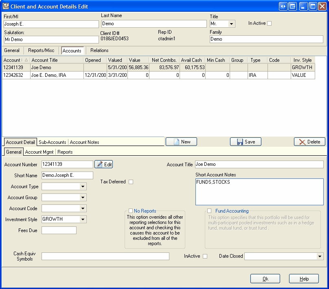Image resolution: width=329 pixels, height=289 pixels.
Task: Click the Help button
Action: click(x=304, y=279)
